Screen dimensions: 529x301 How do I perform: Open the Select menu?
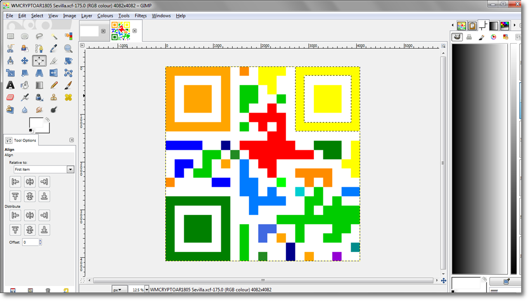pos(37,16)
